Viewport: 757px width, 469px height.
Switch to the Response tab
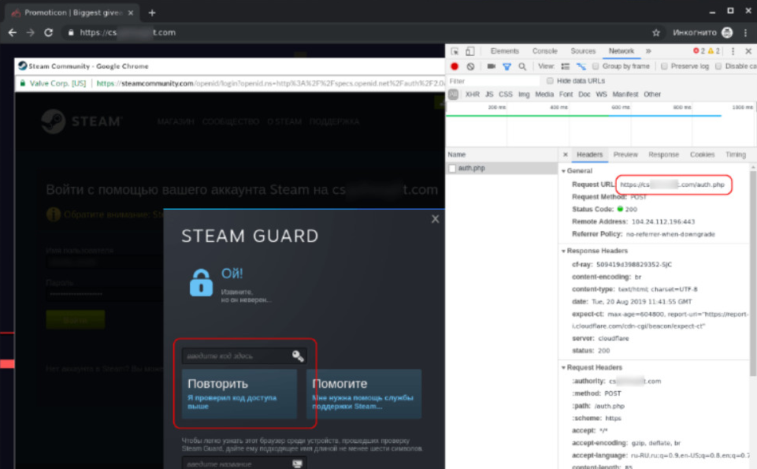click(663, 154)
